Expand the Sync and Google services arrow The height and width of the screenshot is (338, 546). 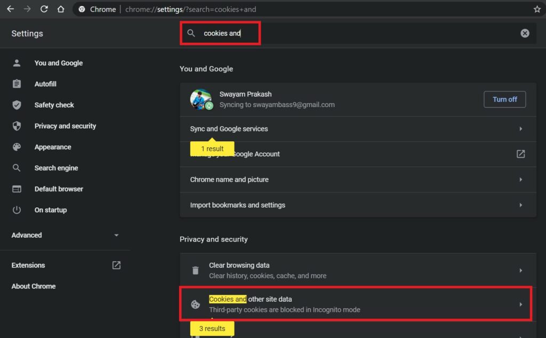[x=520, y=129]
